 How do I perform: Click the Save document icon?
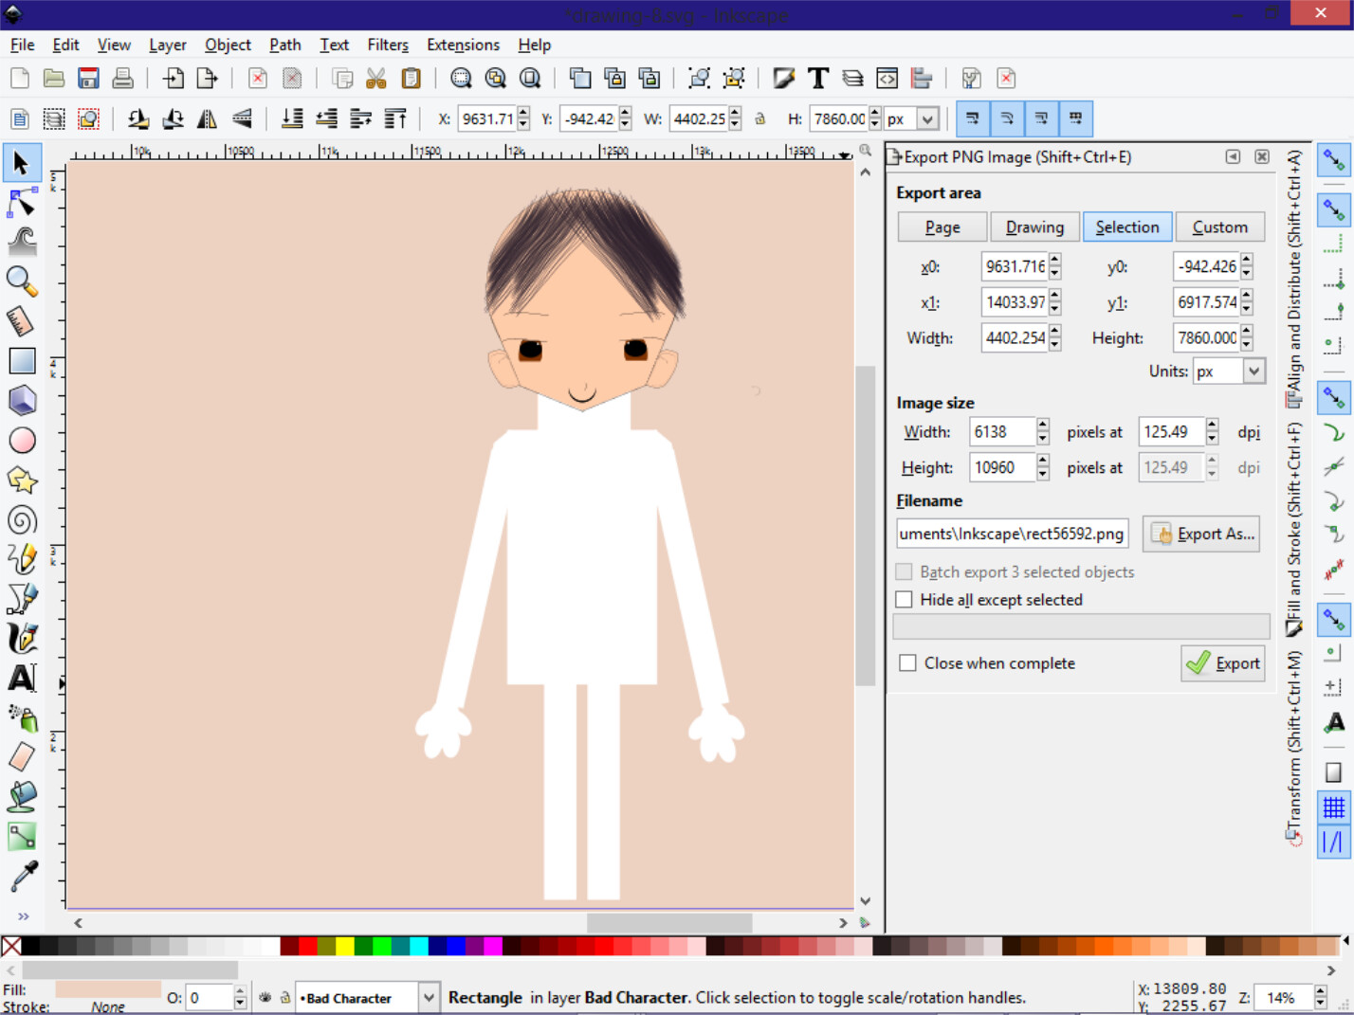[x=88, y=79]
